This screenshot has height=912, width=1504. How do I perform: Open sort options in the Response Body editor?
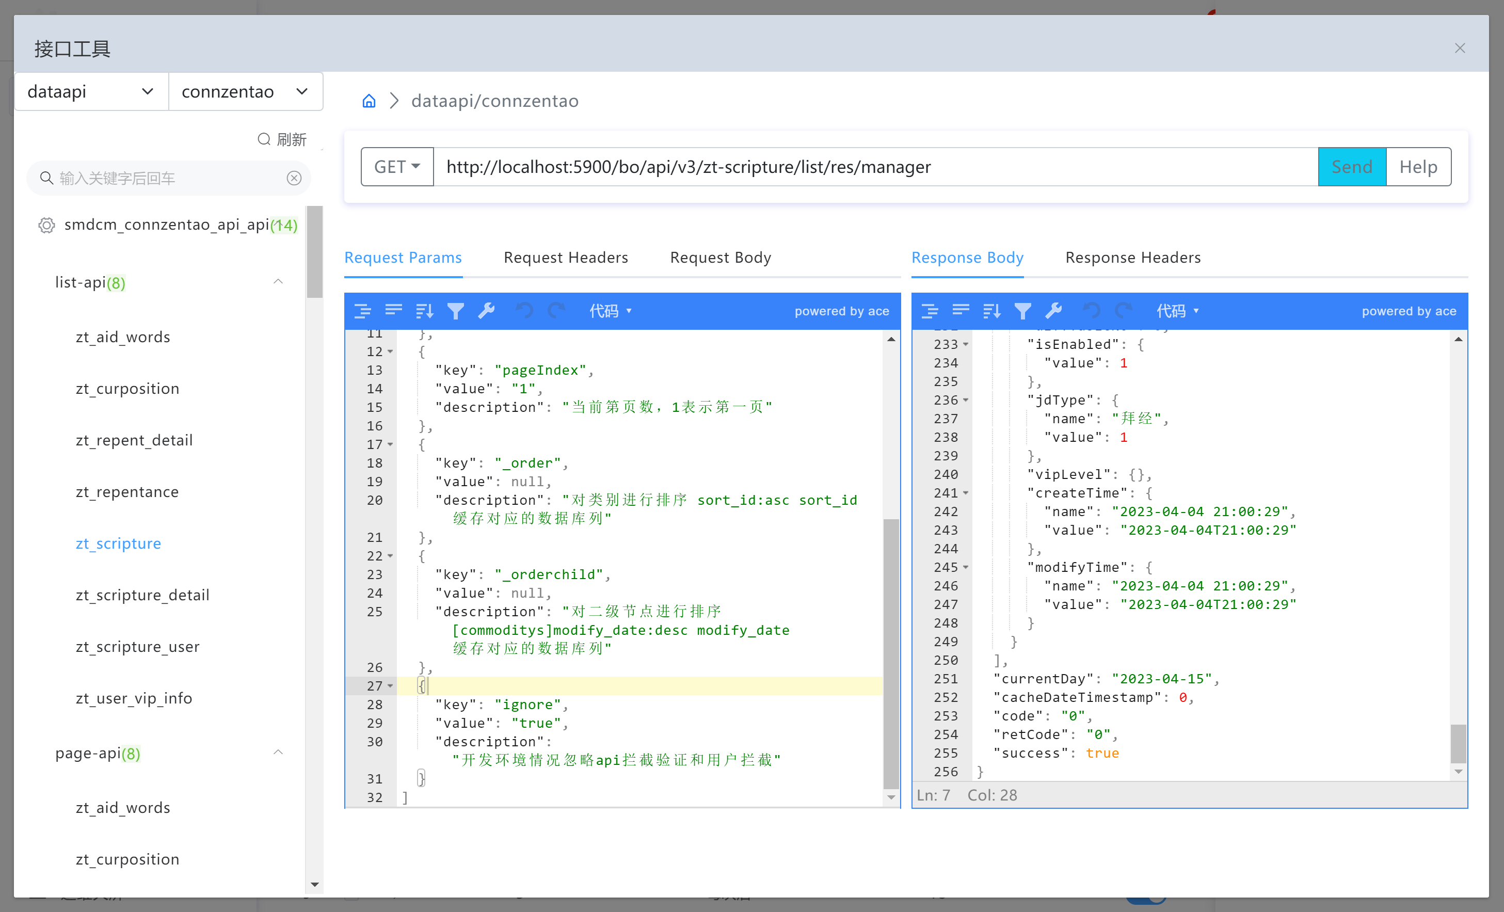tap(992, 311)
